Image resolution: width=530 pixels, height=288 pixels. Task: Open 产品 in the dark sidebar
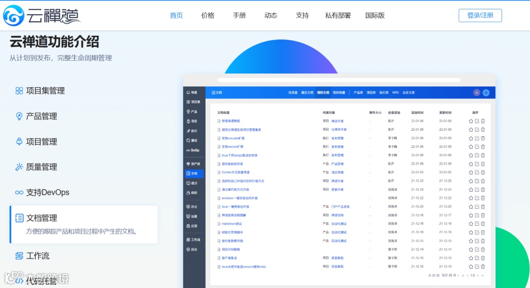192,112
